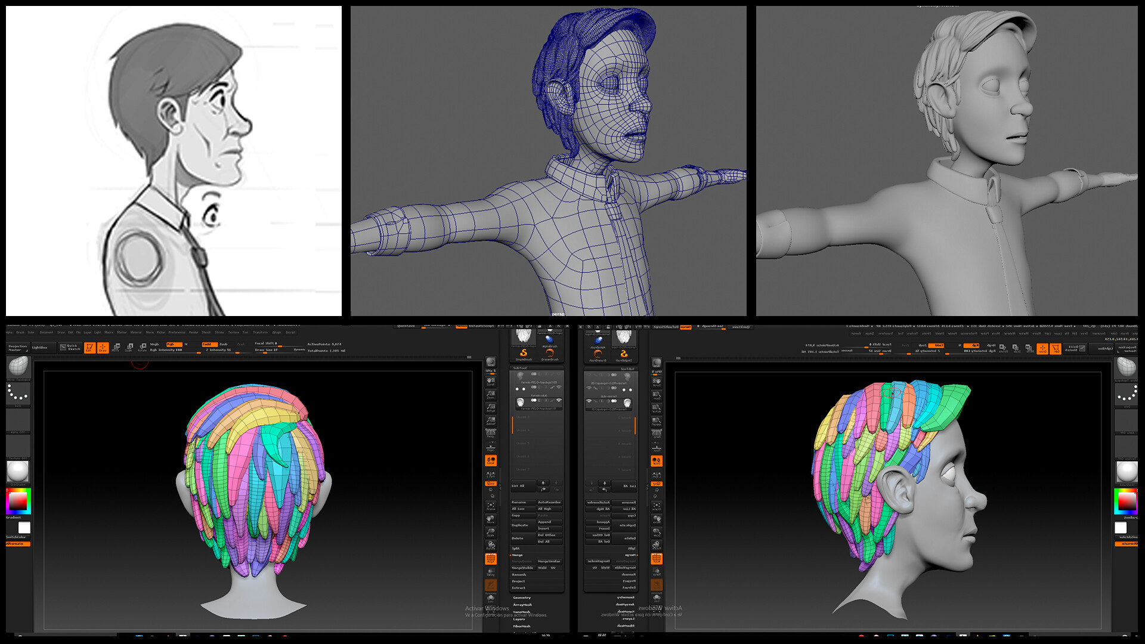The width and height of the screenshot is (1145, 644).
Task: Click the orange Draw mode button
Action: [x=103, y=348]
